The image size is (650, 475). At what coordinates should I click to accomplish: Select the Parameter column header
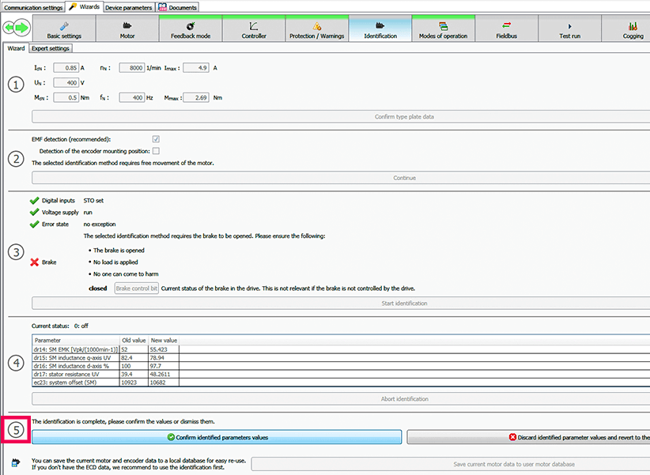coord(76,341)
